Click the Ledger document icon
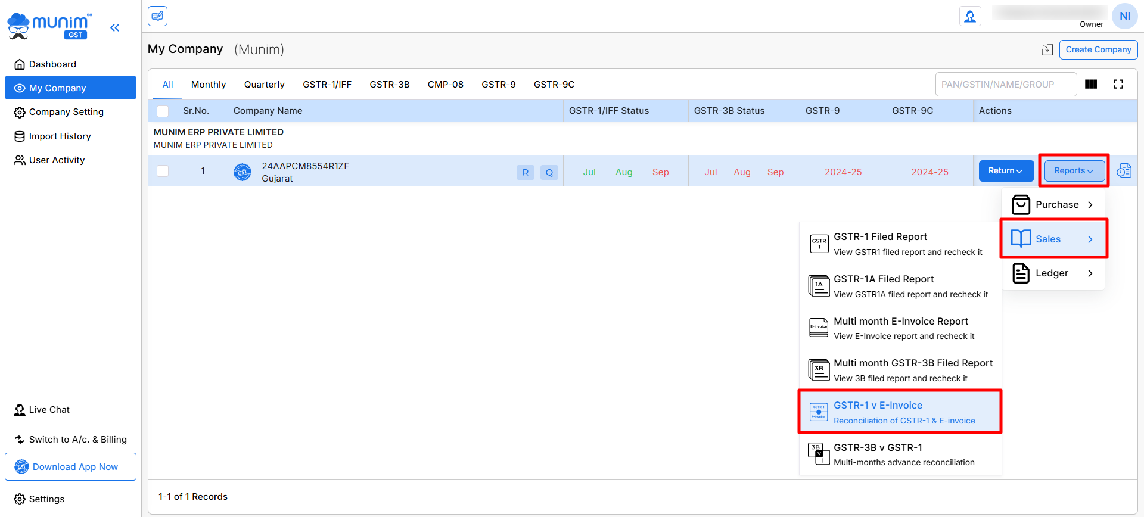 click(x=1021, y=273)
